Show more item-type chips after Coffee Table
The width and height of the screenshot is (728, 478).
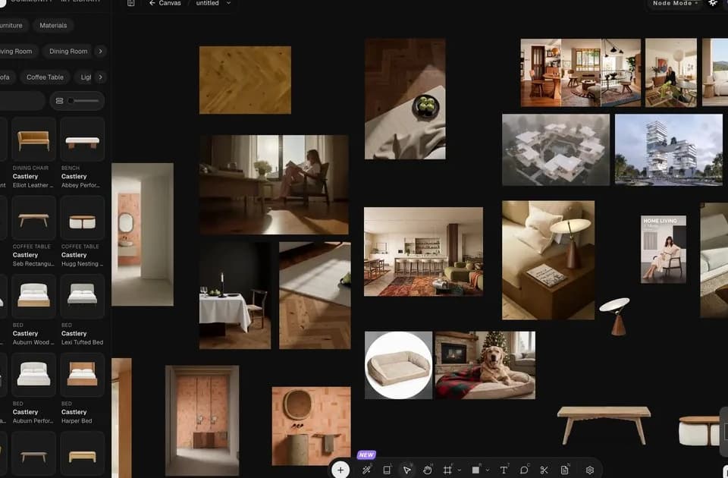[100, 77]
